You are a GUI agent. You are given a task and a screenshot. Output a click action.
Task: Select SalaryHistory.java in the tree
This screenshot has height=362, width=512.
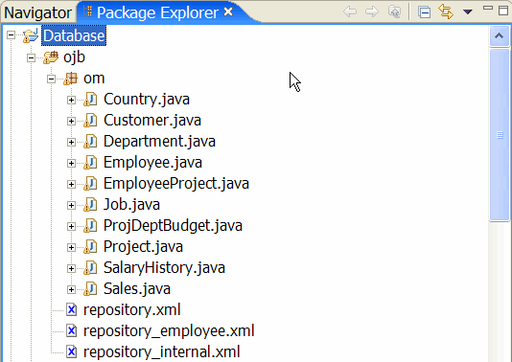164,268
